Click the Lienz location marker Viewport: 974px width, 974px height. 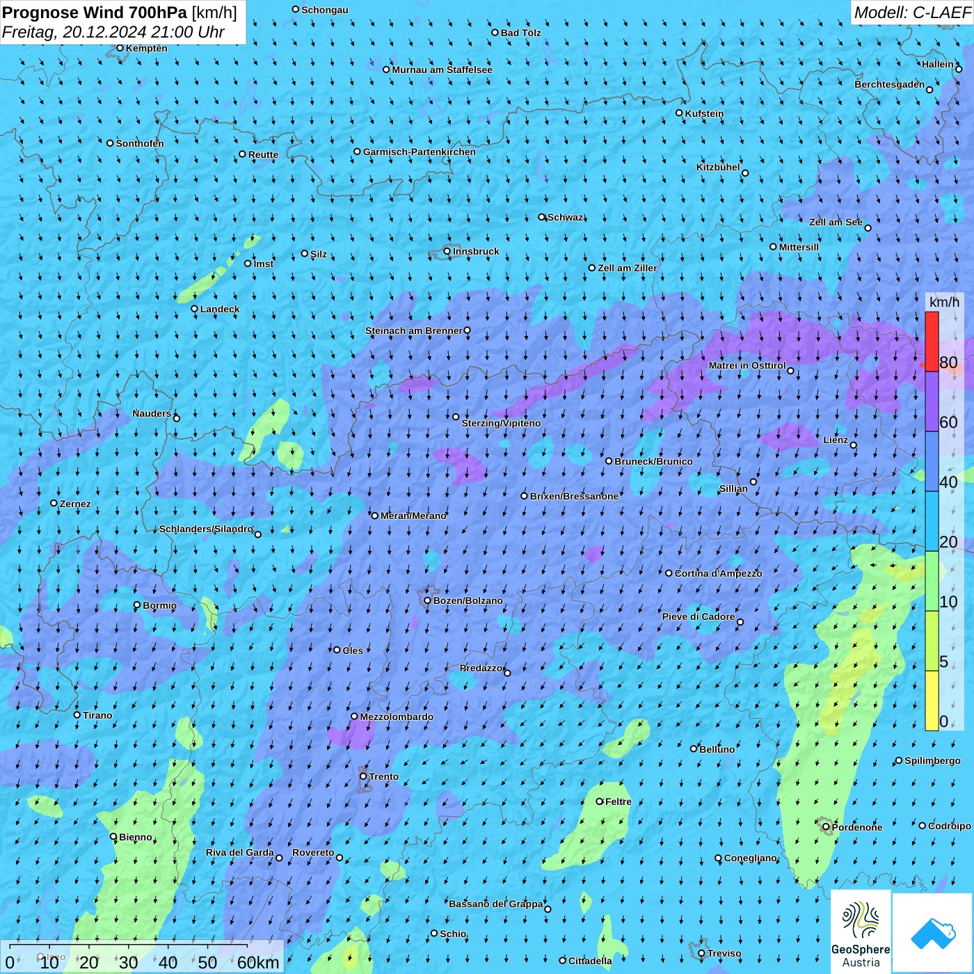pos(854,445)
